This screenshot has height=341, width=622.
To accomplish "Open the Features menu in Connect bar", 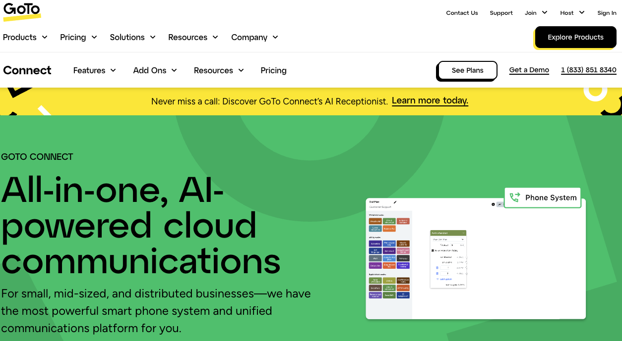I will [x=94, y=70].
